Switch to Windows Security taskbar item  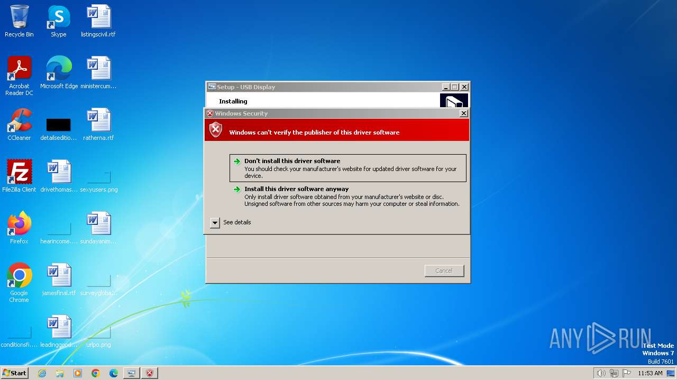pyautogui.click(x=150, y=373)
